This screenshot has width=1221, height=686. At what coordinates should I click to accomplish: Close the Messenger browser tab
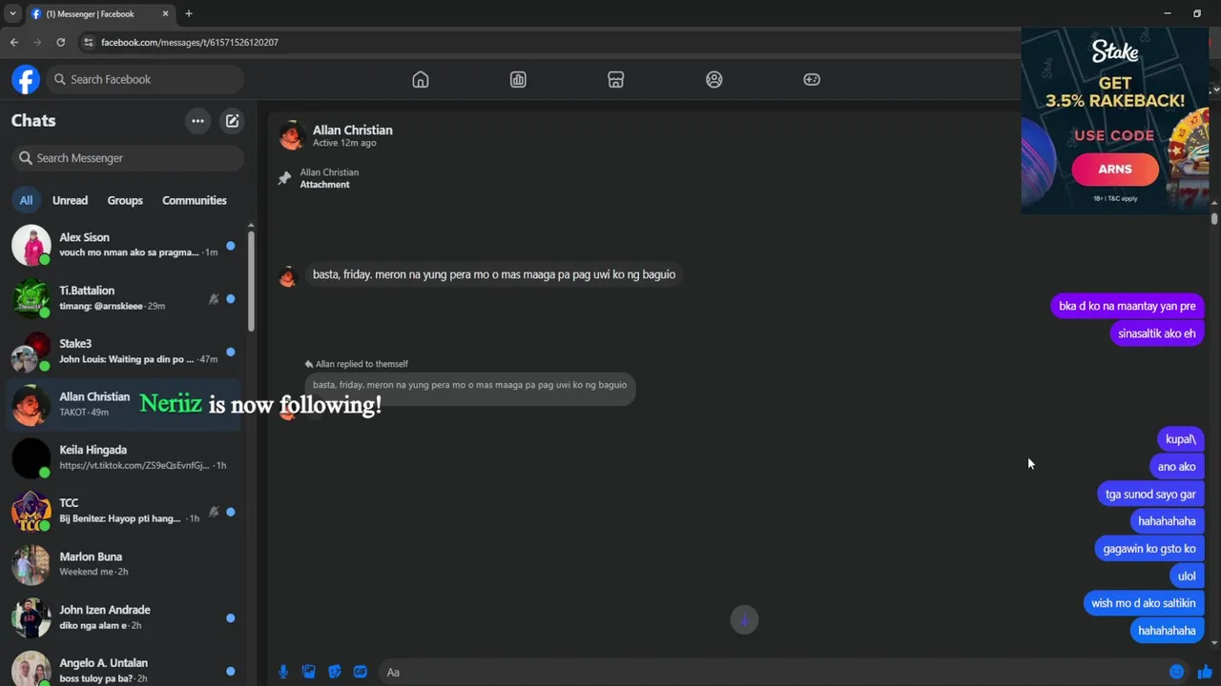[165, 13]
